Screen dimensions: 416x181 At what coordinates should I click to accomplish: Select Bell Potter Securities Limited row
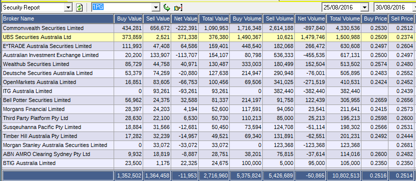[x=208, y=100]
